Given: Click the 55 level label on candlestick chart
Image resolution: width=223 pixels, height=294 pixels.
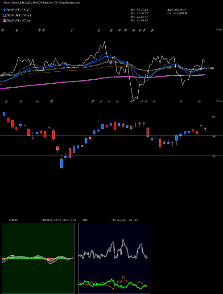Looking at the screenshot, I should coord(214,156).
